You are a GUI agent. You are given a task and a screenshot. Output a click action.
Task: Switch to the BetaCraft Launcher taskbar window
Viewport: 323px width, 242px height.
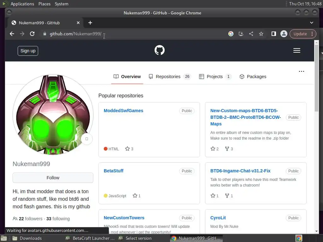(x=90, y=238)
